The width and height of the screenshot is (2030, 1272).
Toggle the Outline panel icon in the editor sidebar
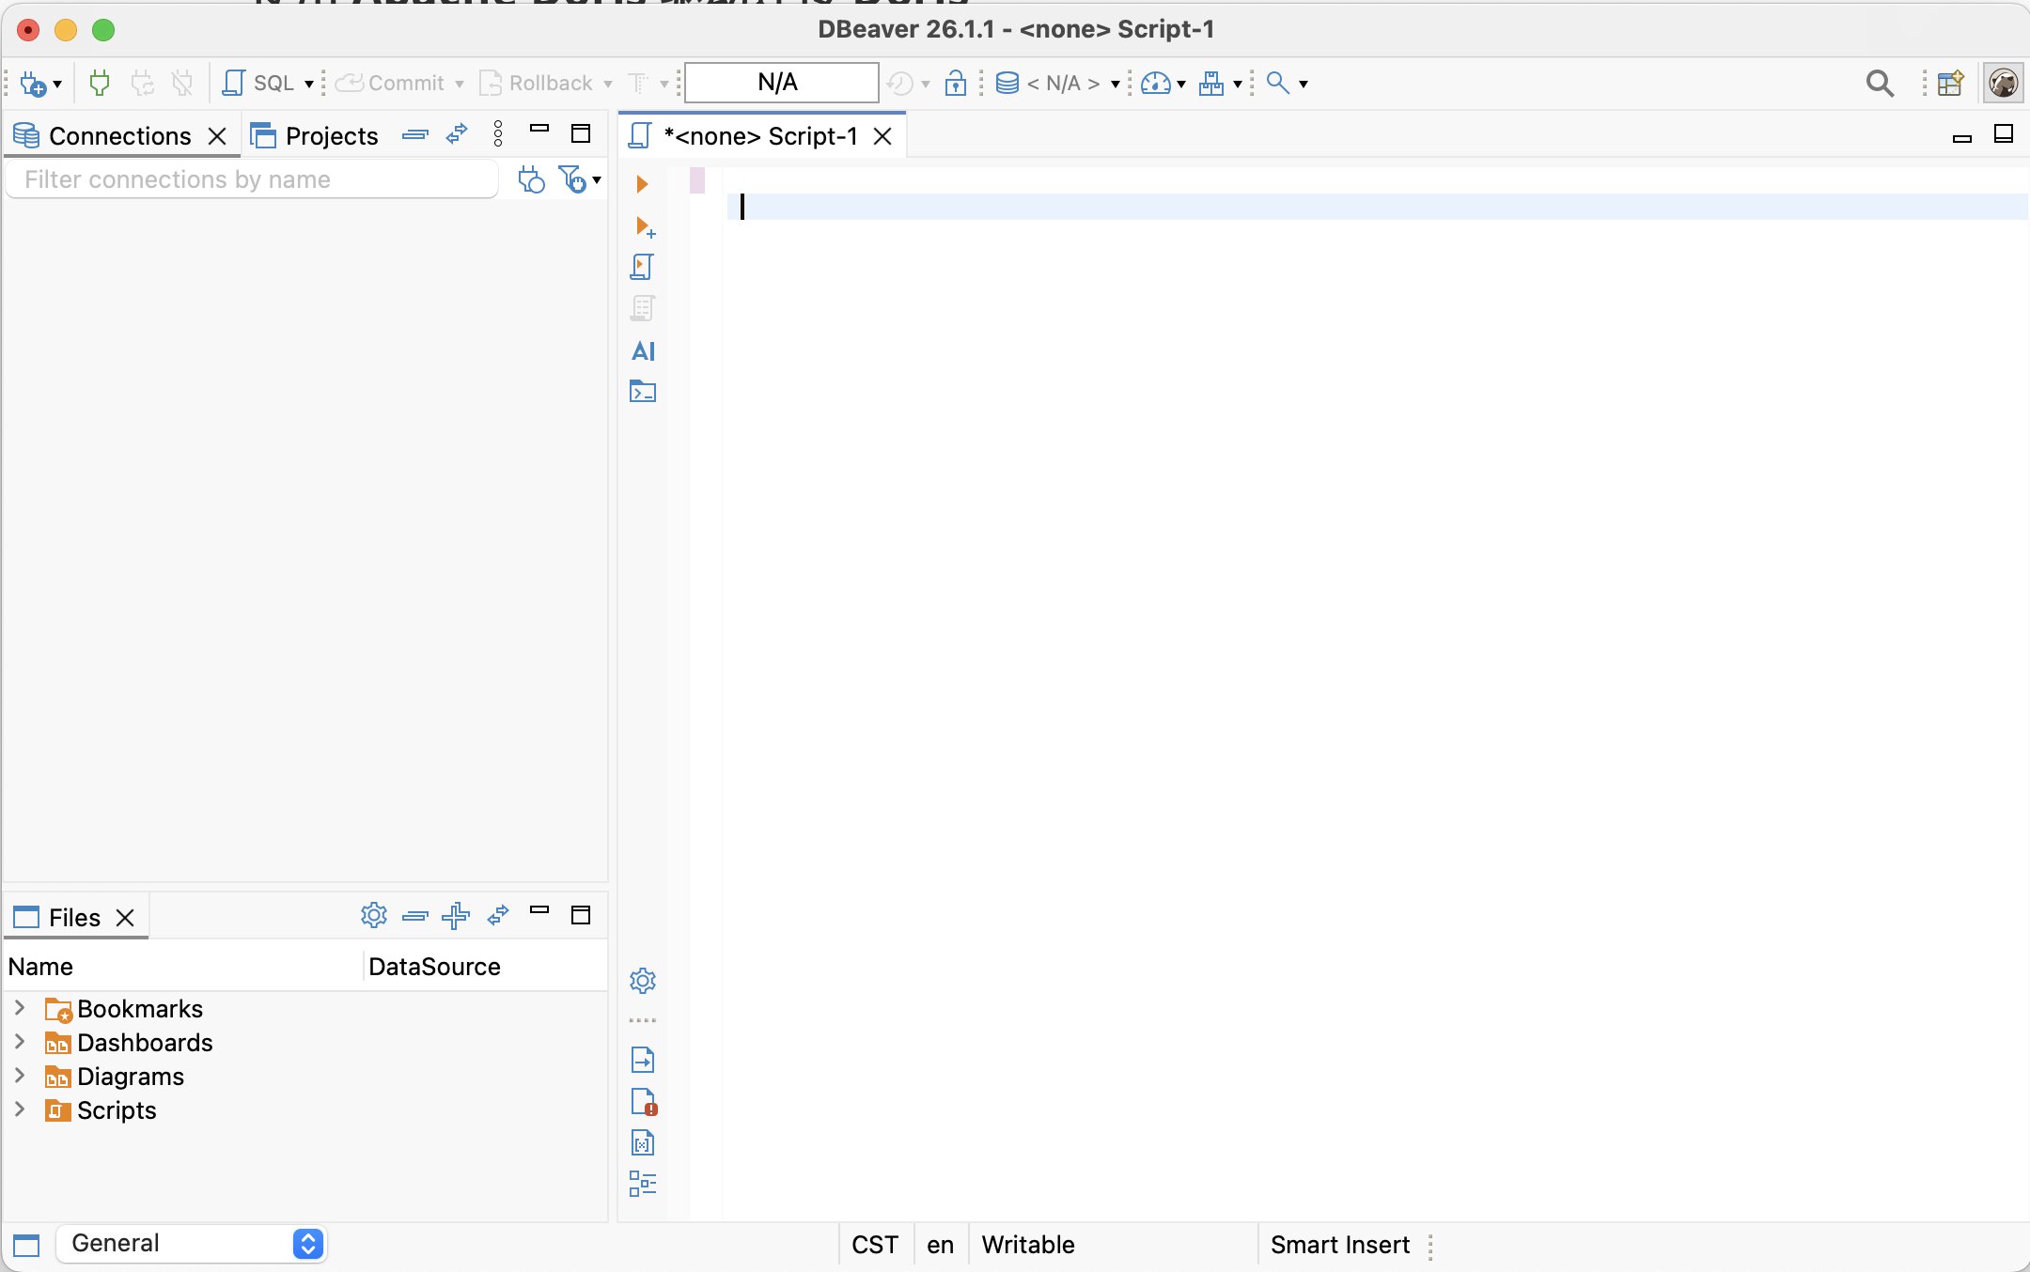(x=643, y=1184)
